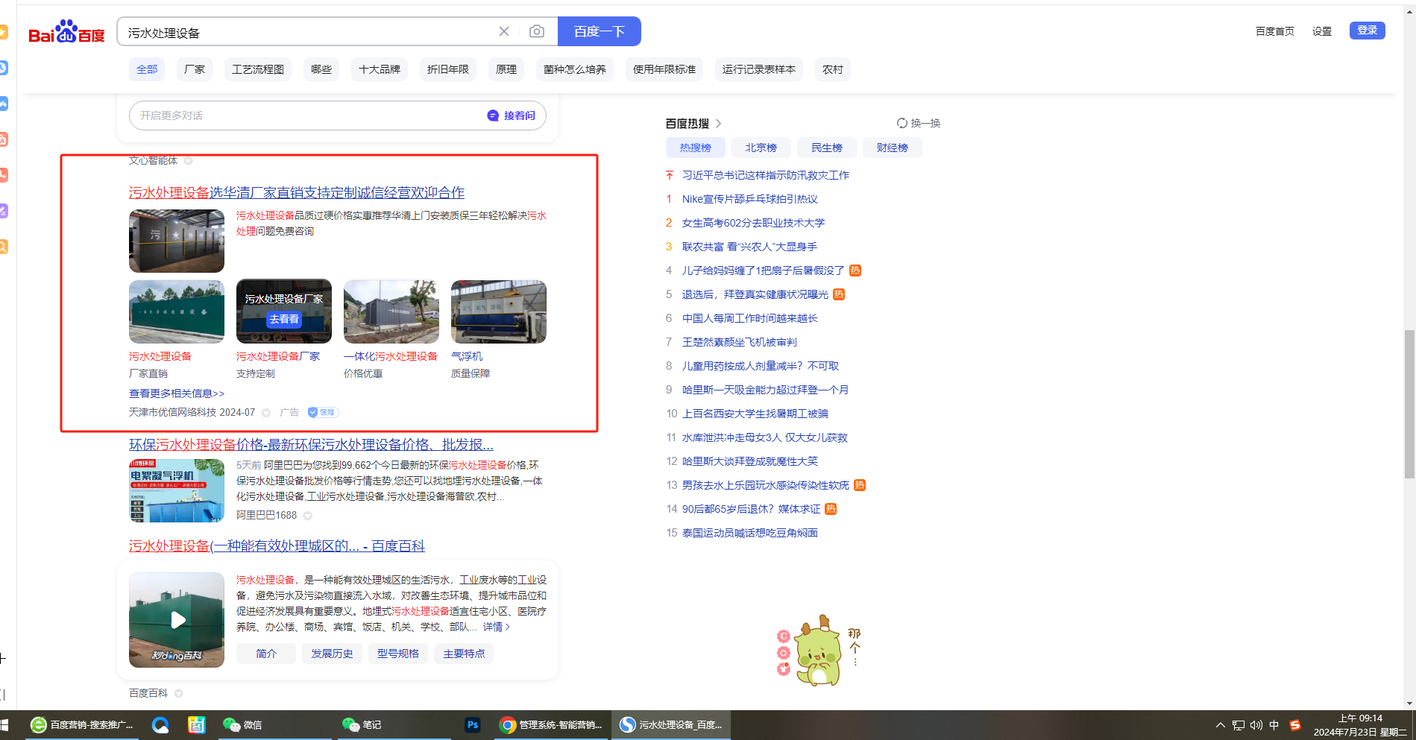This screenshot has height=740, width=1416.
Task: Click the 开启更多对话 input field
Action: point(306,116)
